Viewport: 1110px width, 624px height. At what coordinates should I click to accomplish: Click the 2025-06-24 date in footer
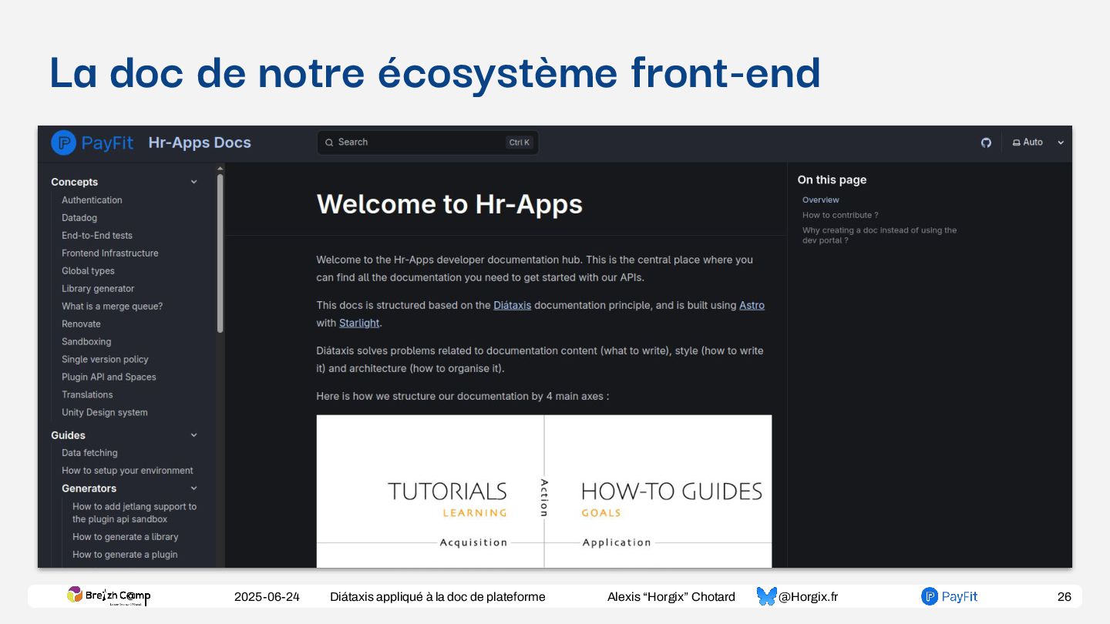[267, 597]
